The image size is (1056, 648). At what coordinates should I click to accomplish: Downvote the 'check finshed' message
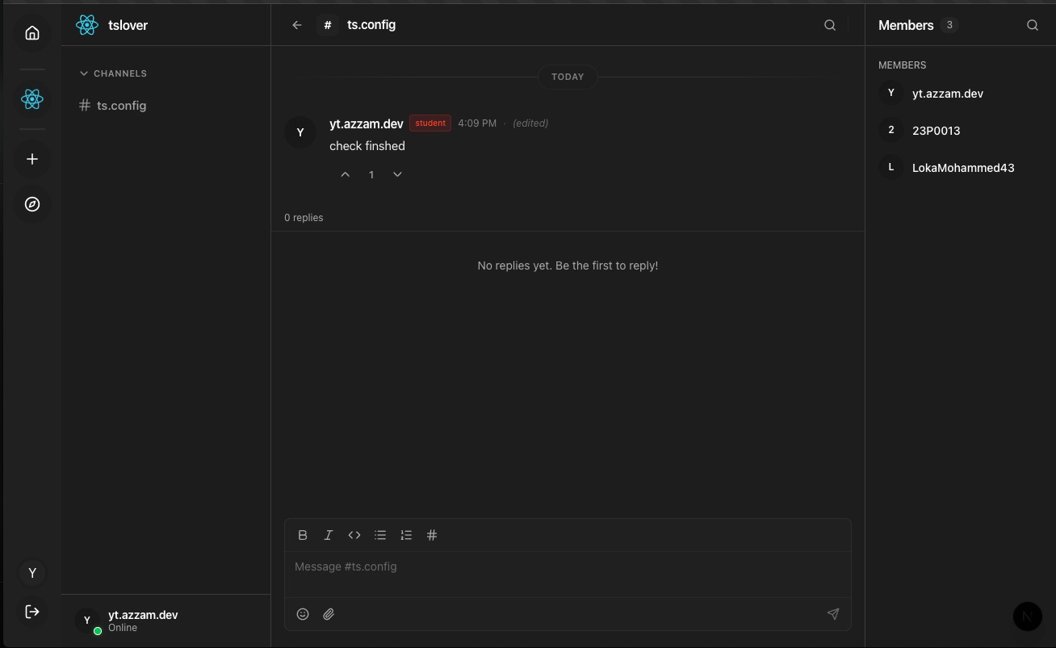tap(397, 174)
